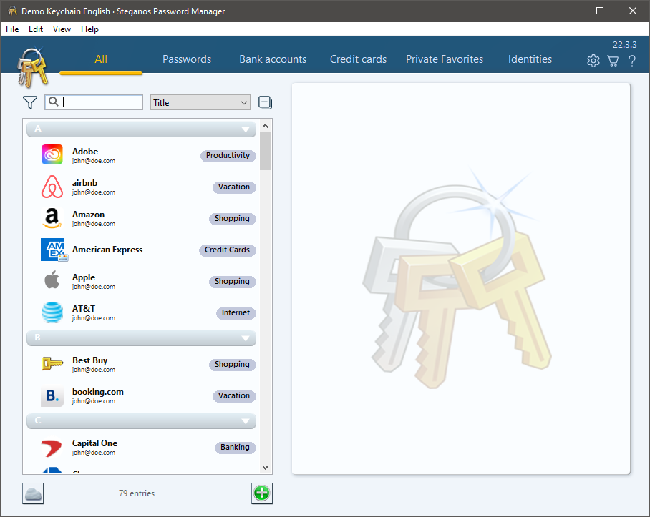Click the Banking tag on Capital One

point(235,448)
